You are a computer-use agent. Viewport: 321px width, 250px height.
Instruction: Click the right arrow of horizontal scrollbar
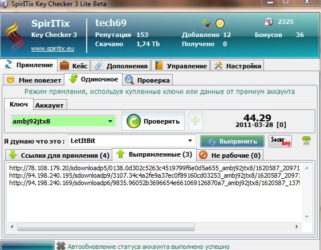[296, 227]
